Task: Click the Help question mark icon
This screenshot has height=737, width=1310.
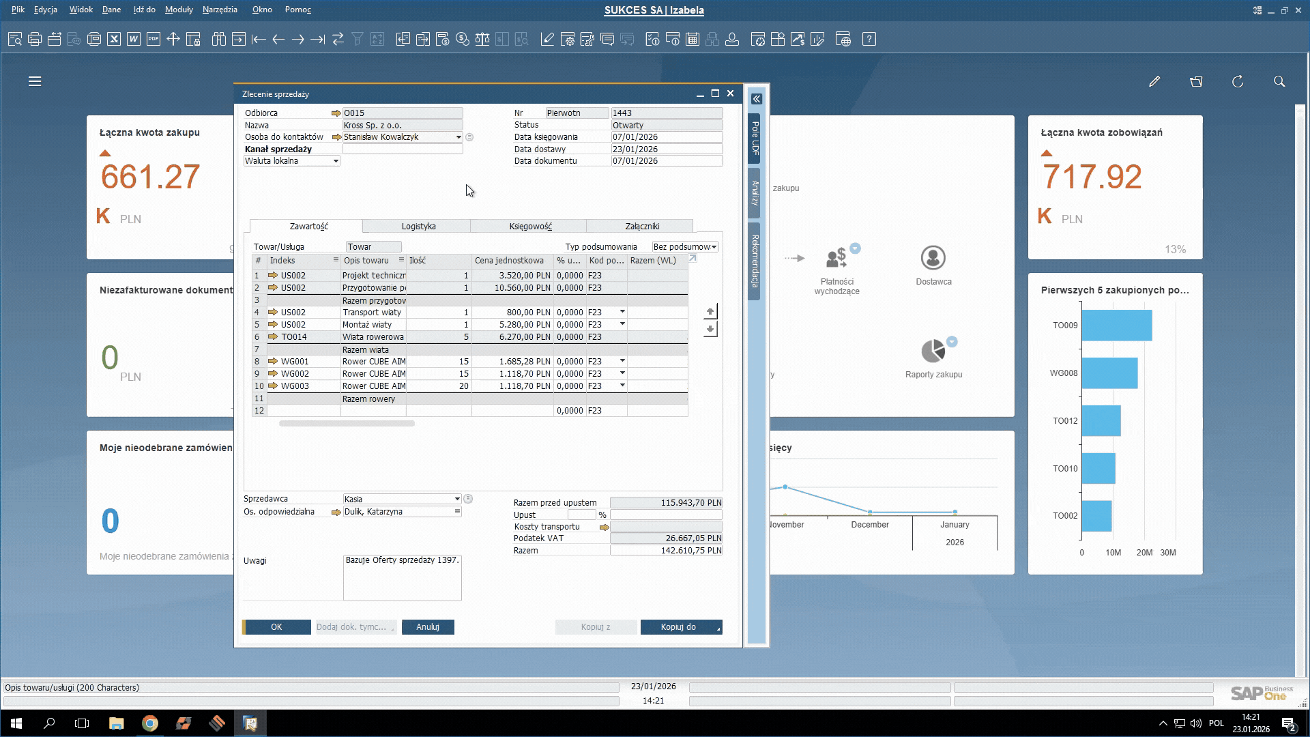Action: [x=869, y=40]
